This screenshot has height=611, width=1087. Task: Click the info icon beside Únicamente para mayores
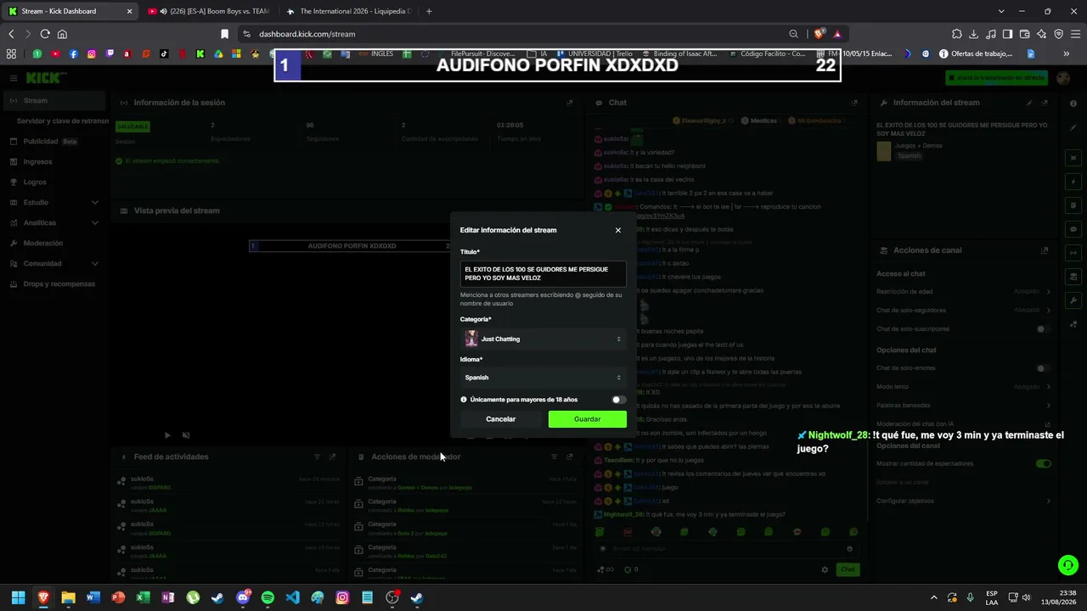[x=464, y=400]
